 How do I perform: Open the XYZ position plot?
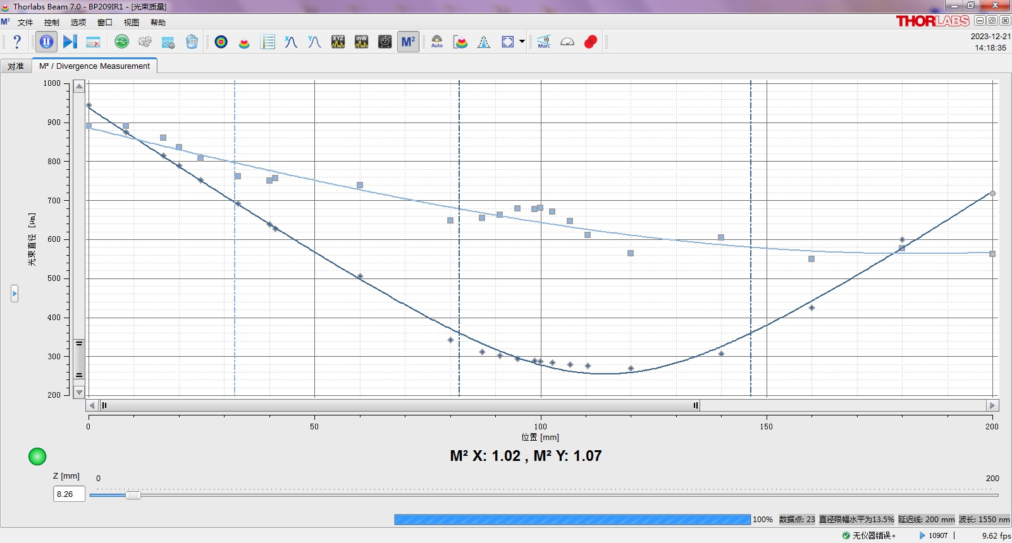pos(338,42)
